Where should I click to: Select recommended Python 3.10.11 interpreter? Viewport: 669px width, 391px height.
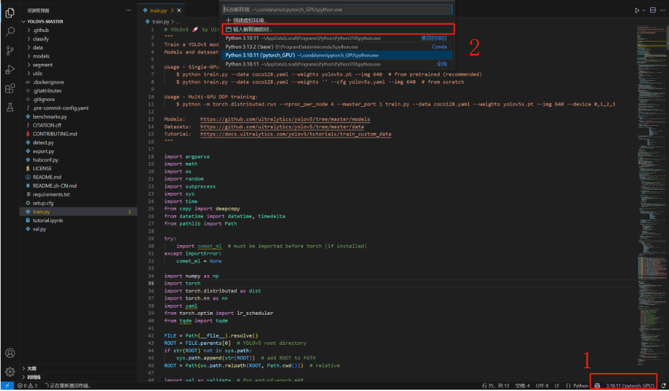click(336, 38)
